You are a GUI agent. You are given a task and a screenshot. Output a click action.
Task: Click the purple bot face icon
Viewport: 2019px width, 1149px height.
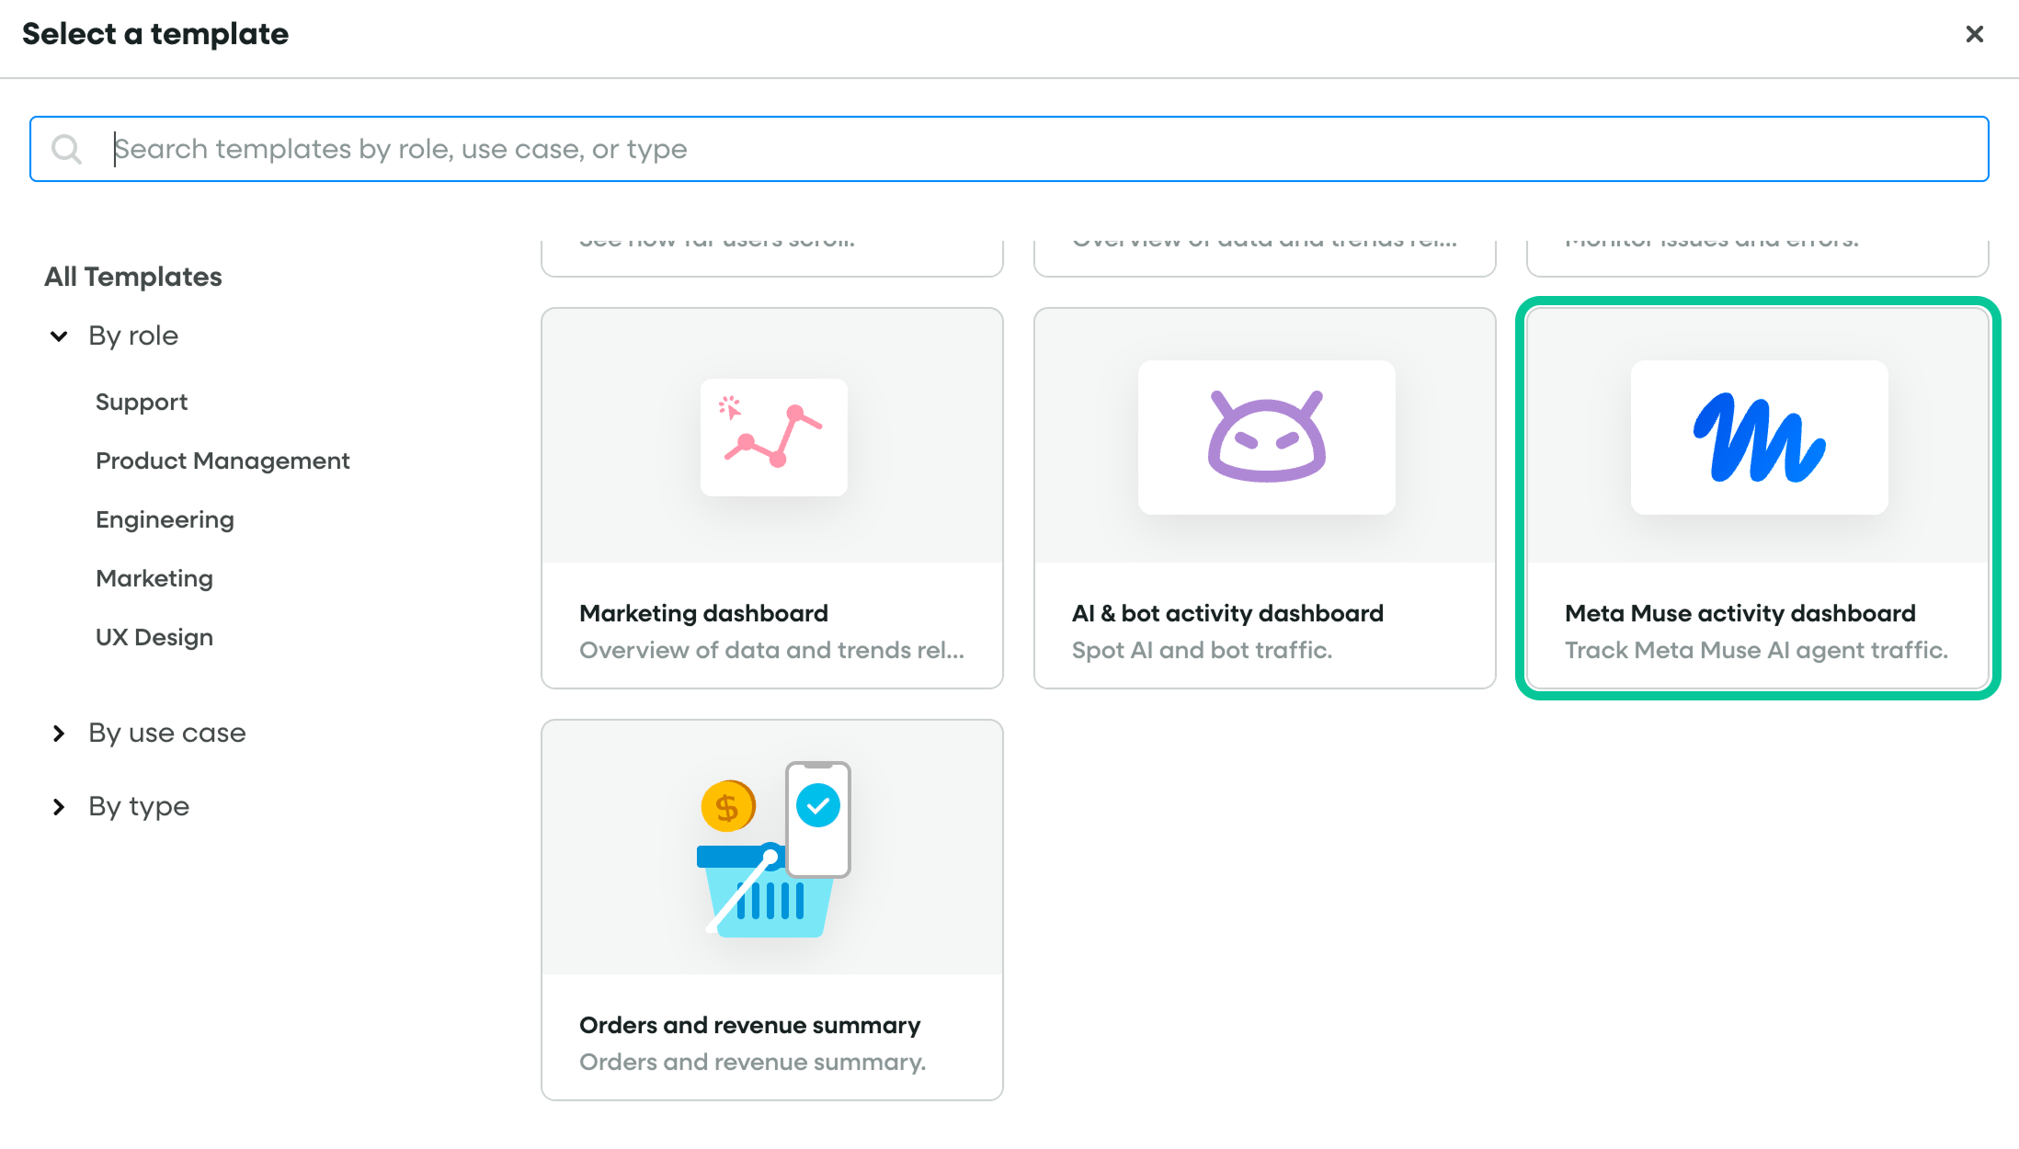click(1267, 438)
